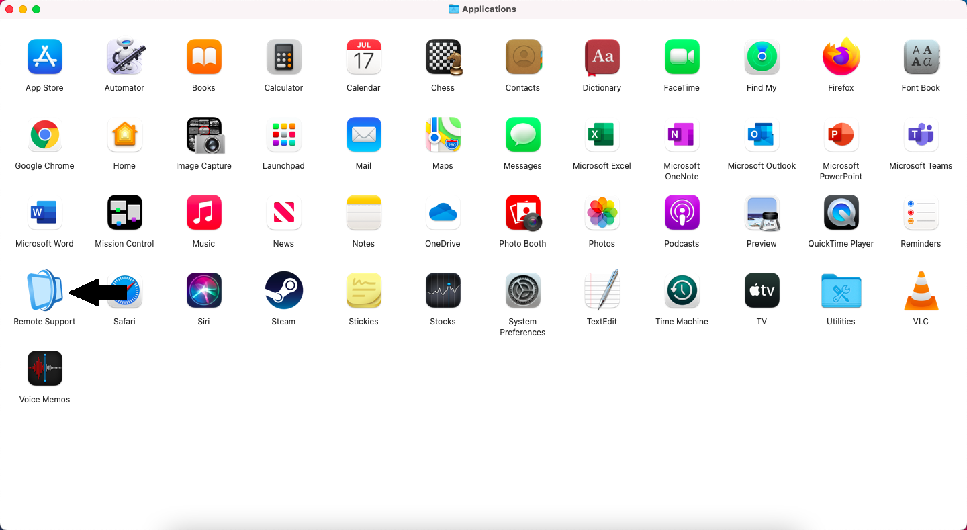The height and width of the screenshot is (530, 967).
Task: Click the yellow minimize window button
Action: [23, 9]
